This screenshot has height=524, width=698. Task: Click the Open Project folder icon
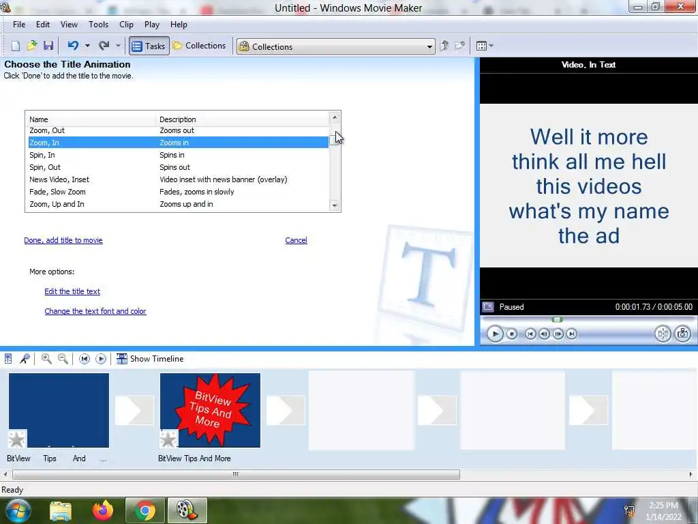[32, 46]
